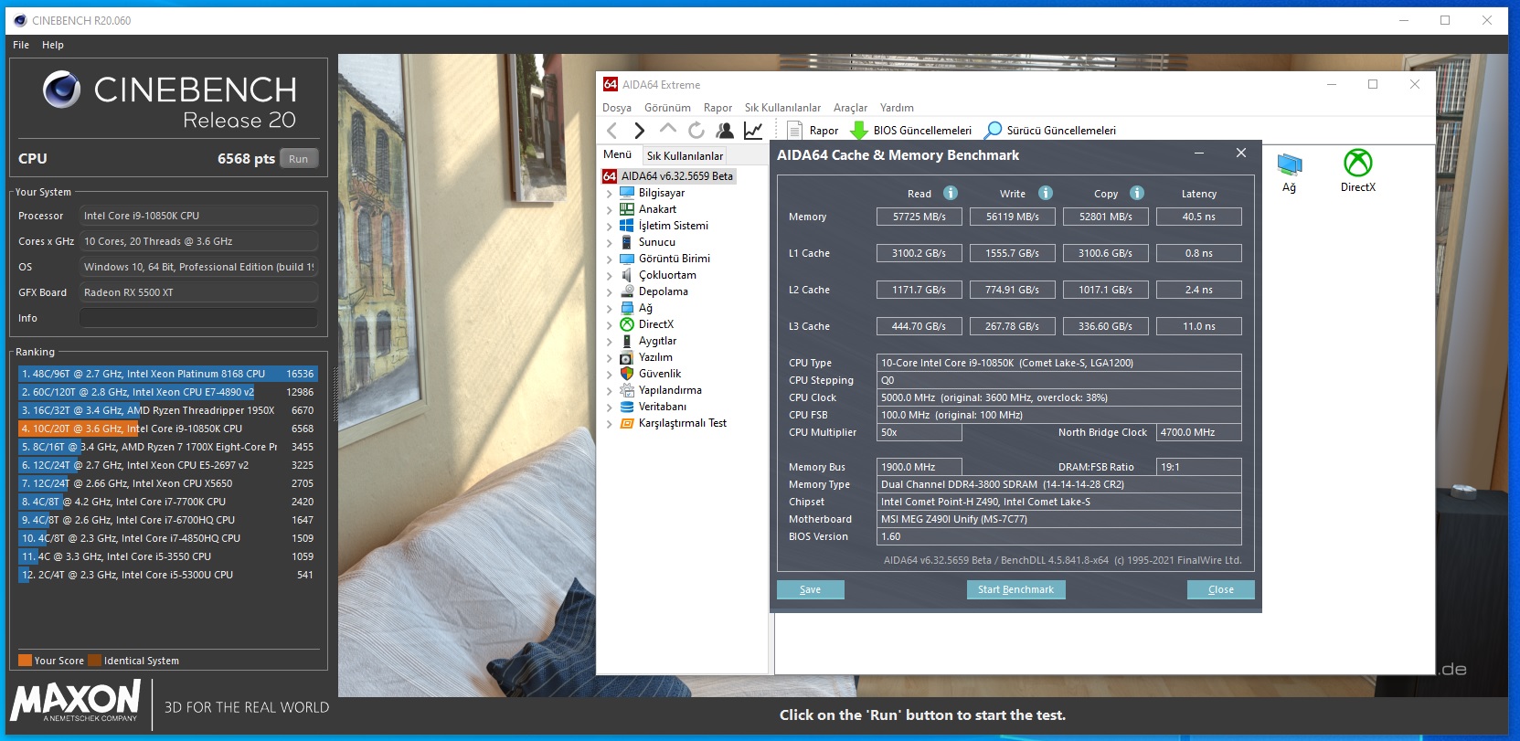Open the AIDA64 graph chart icon
1520x741 pixels.
(x=753, y=131)
